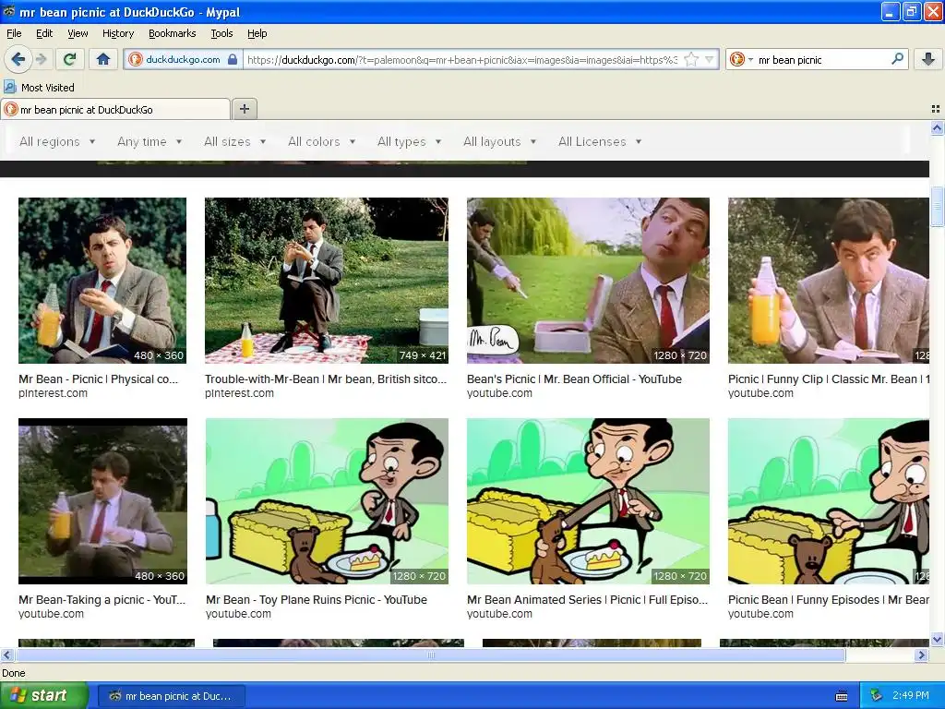Viewport: 945px width, 709px height.
Task: Open the Home page button
Action: (x=103, y=59)
